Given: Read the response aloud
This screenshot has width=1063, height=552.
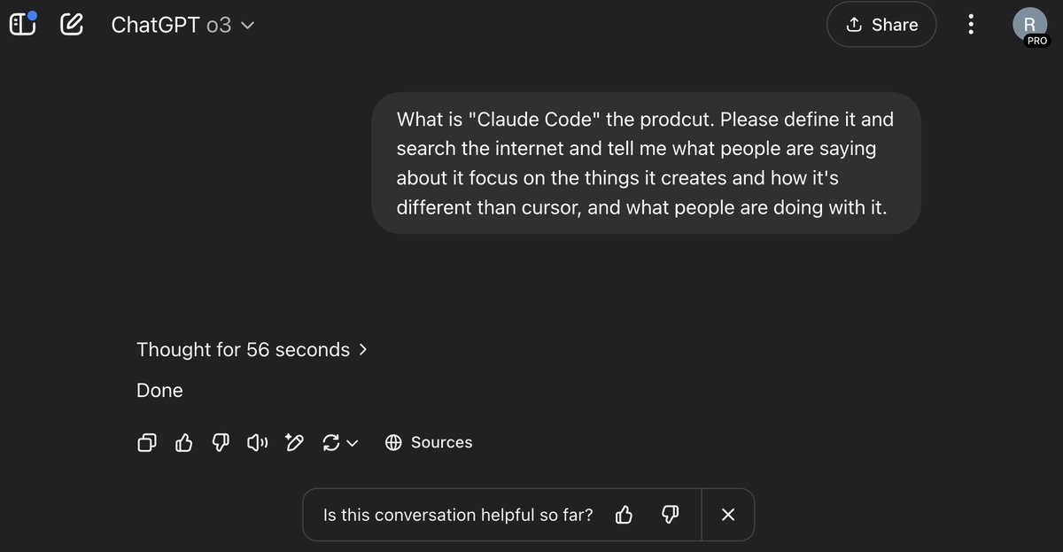Looking at the screenshot, I should tap(257, 442).
